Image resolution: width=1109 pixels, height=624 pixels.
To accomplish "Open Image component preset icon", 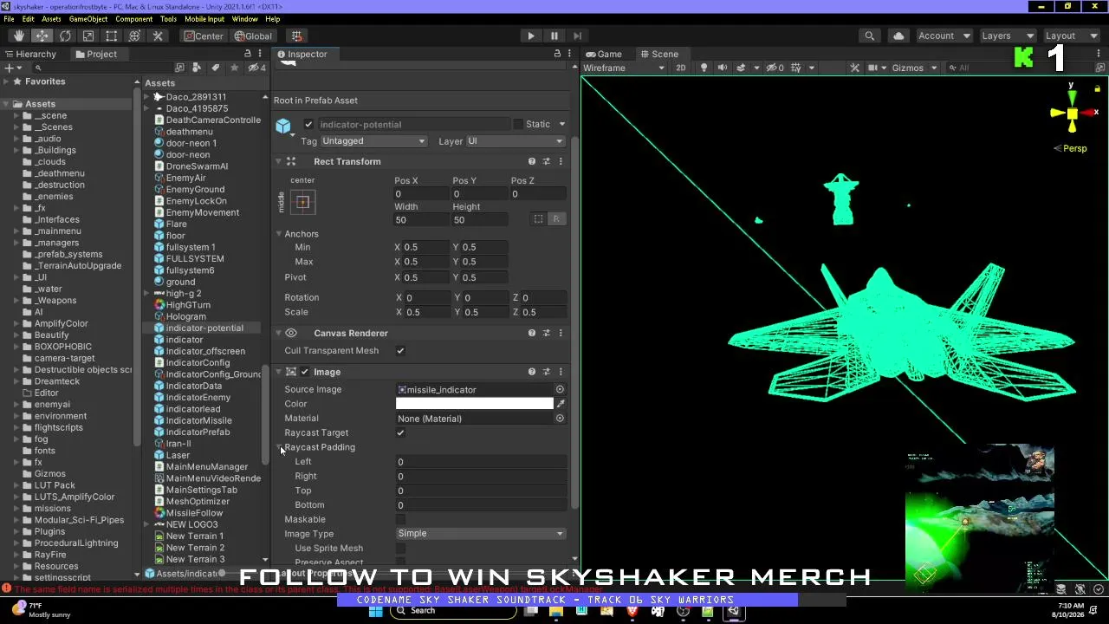I will click(x=546, y=372).
